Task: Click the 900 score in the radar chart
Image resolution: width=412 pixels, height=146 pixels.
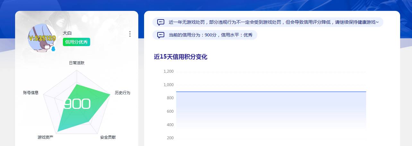Action: coord(77,104)
